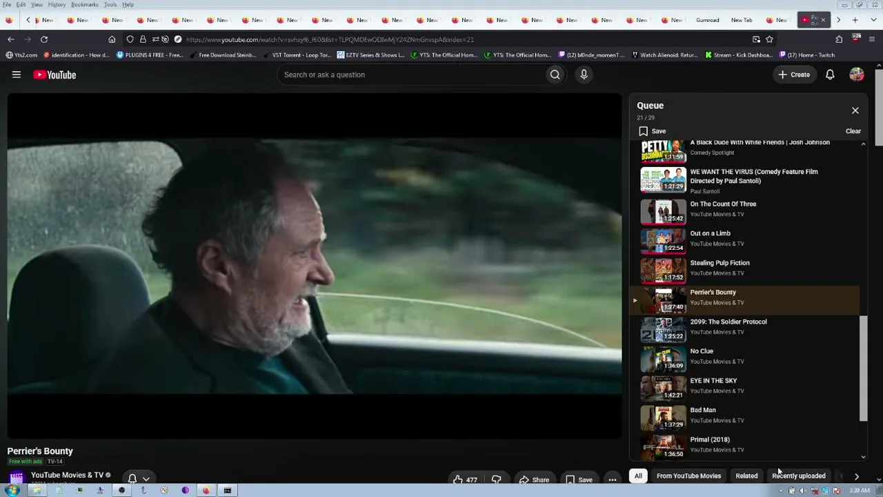The image size is (883, 497).
Task: Open the Edit menu
Action: point(21,5)
